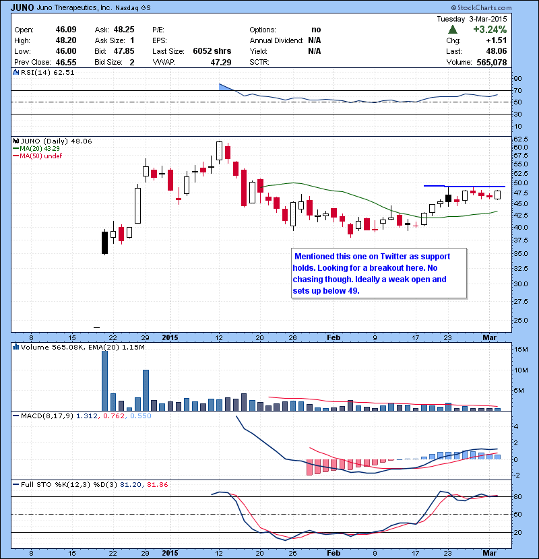Click the 50.0 price level on the right axis

click(520, 183)
